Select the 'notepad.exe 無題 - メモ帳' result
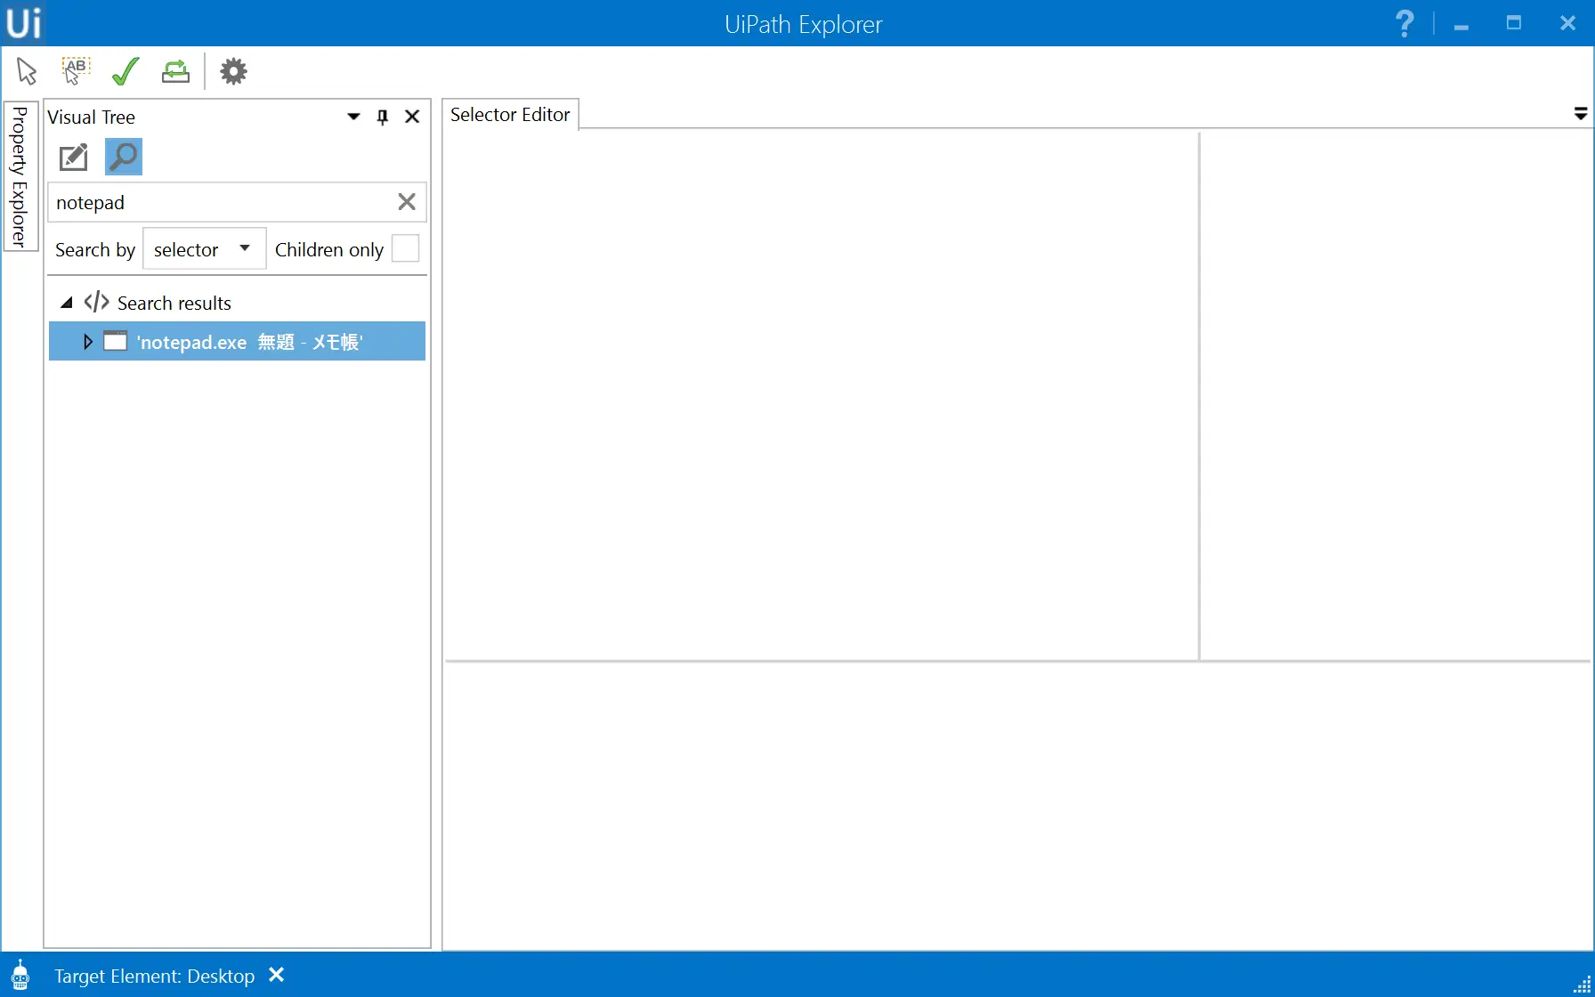 click(237, 342)
